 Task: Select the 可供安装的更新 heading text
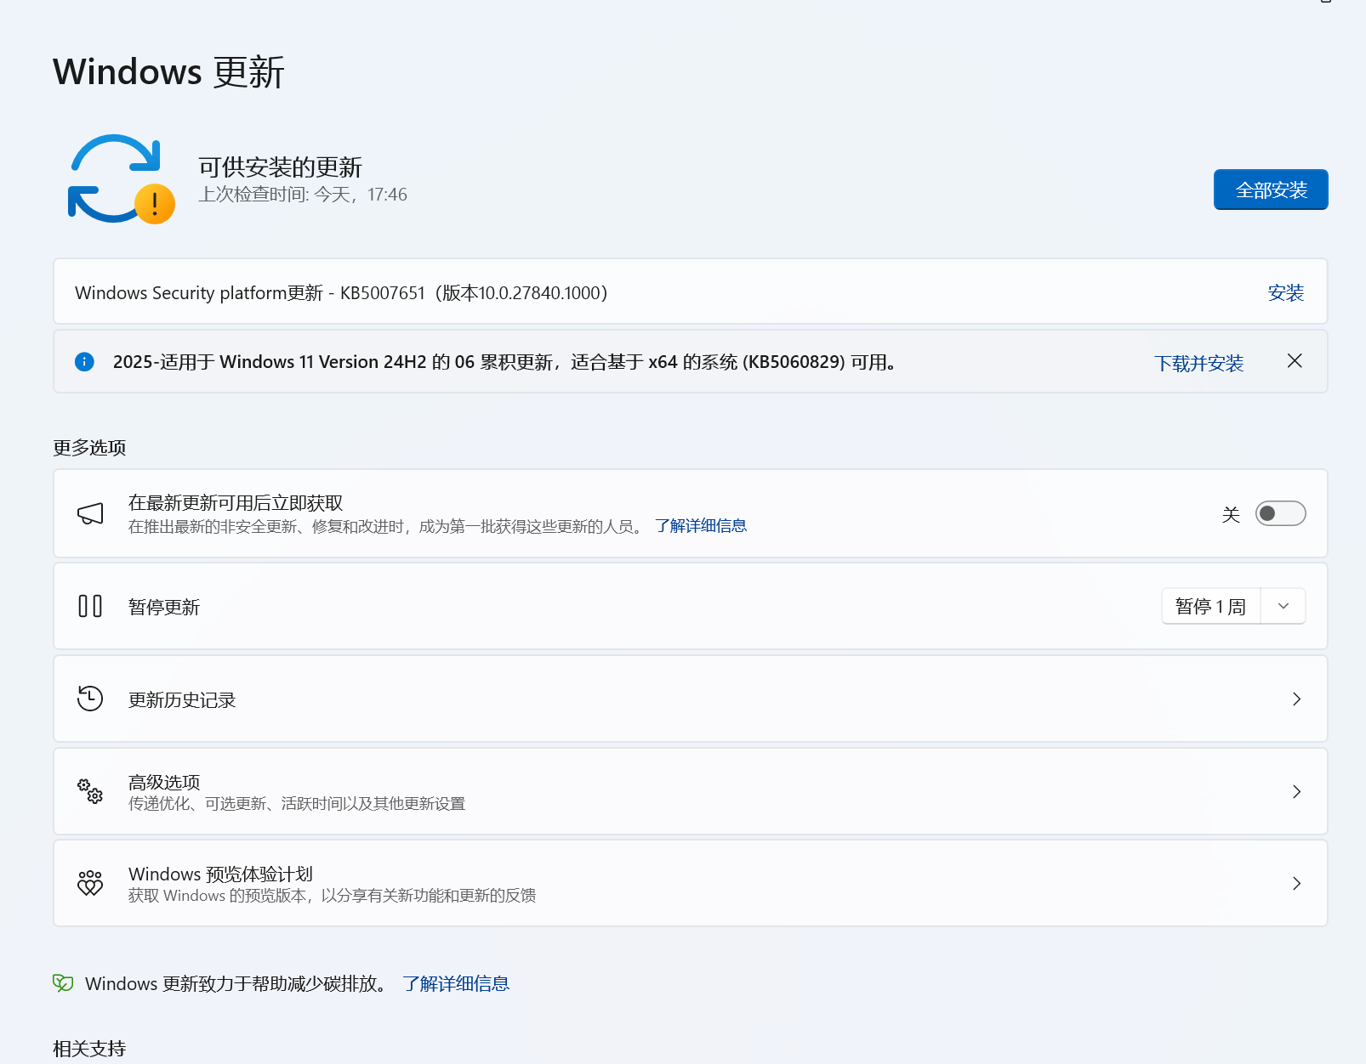pyautogui.click(x=280, y=167)
